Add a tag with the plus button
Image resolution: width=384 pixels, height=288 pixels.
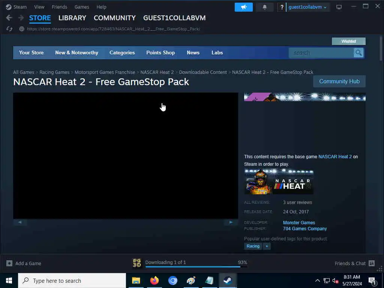point(267,246)
